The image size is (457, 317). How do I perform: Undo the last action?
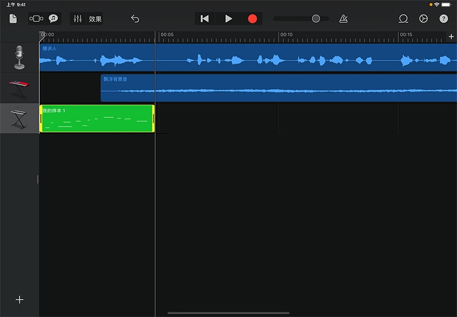(135, 19)
